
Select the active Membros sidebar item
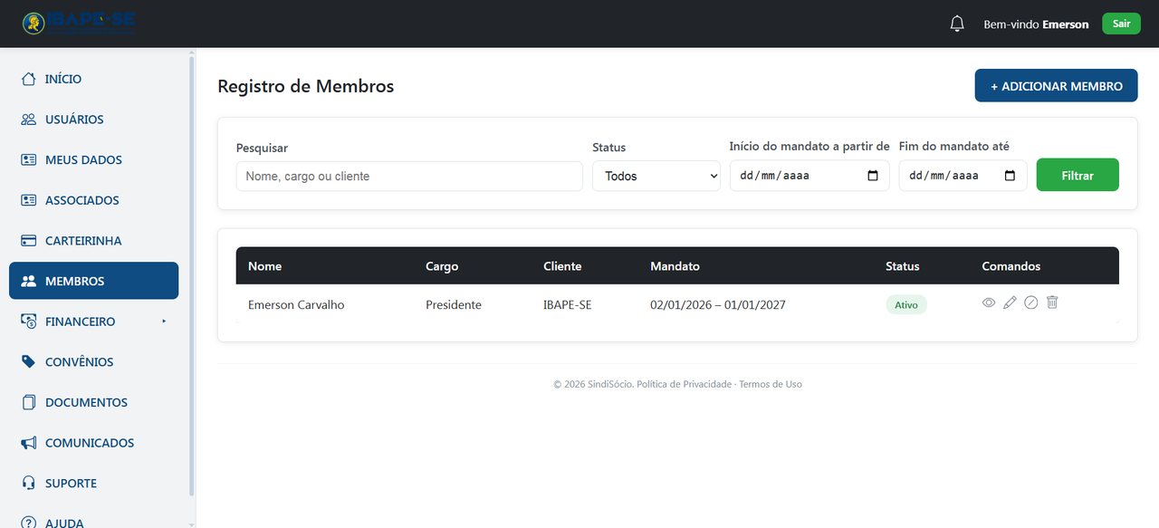click(94, 281)
